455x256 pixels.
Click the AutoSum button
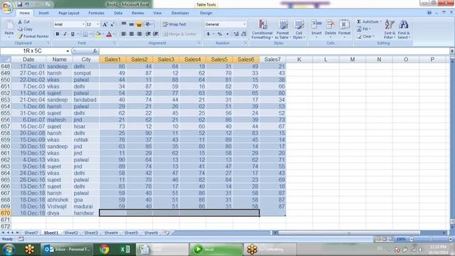click(x=368, y=22)
